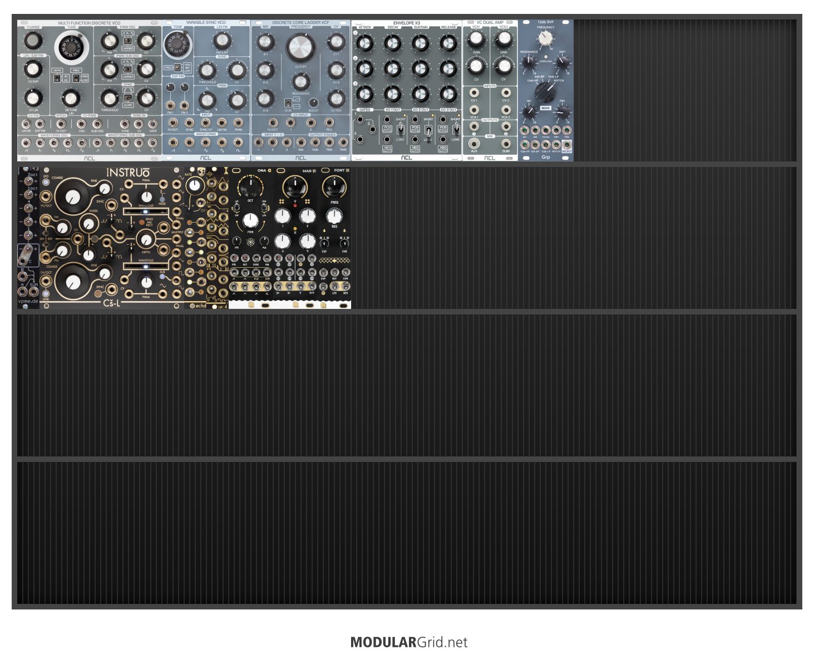Adjust the DETUNE LIN knob
Image resolution: width=819 pixels, height=654 pixels.
[x=71, y=99]
